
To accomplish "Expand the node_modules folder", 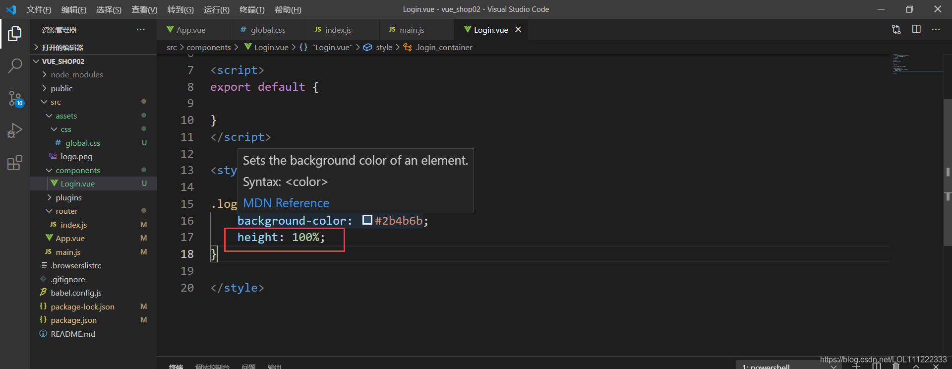I will coord(93,74).
